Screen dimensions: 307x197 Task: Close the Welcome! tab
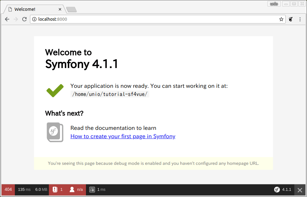[x=60, y=9]
